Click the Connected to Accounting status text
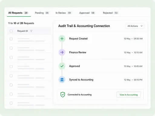 pos(80,95)
